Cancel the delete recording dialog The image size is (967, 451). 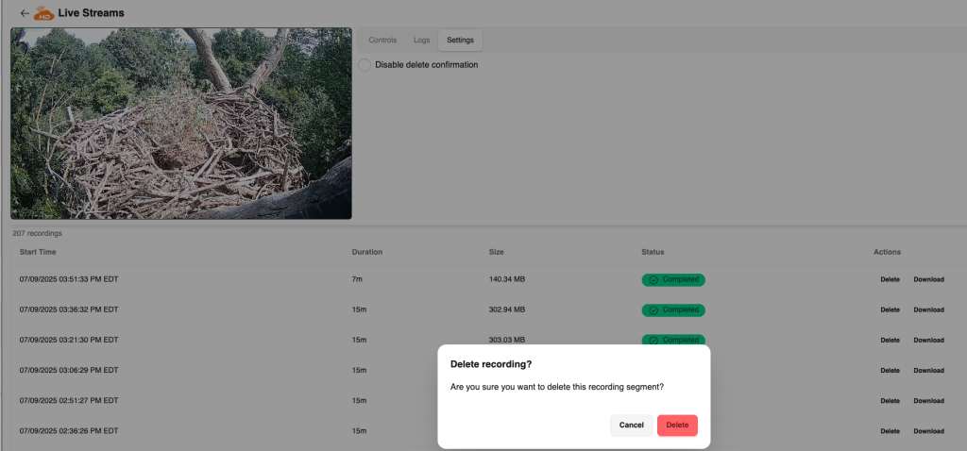(x=631, y=426)
